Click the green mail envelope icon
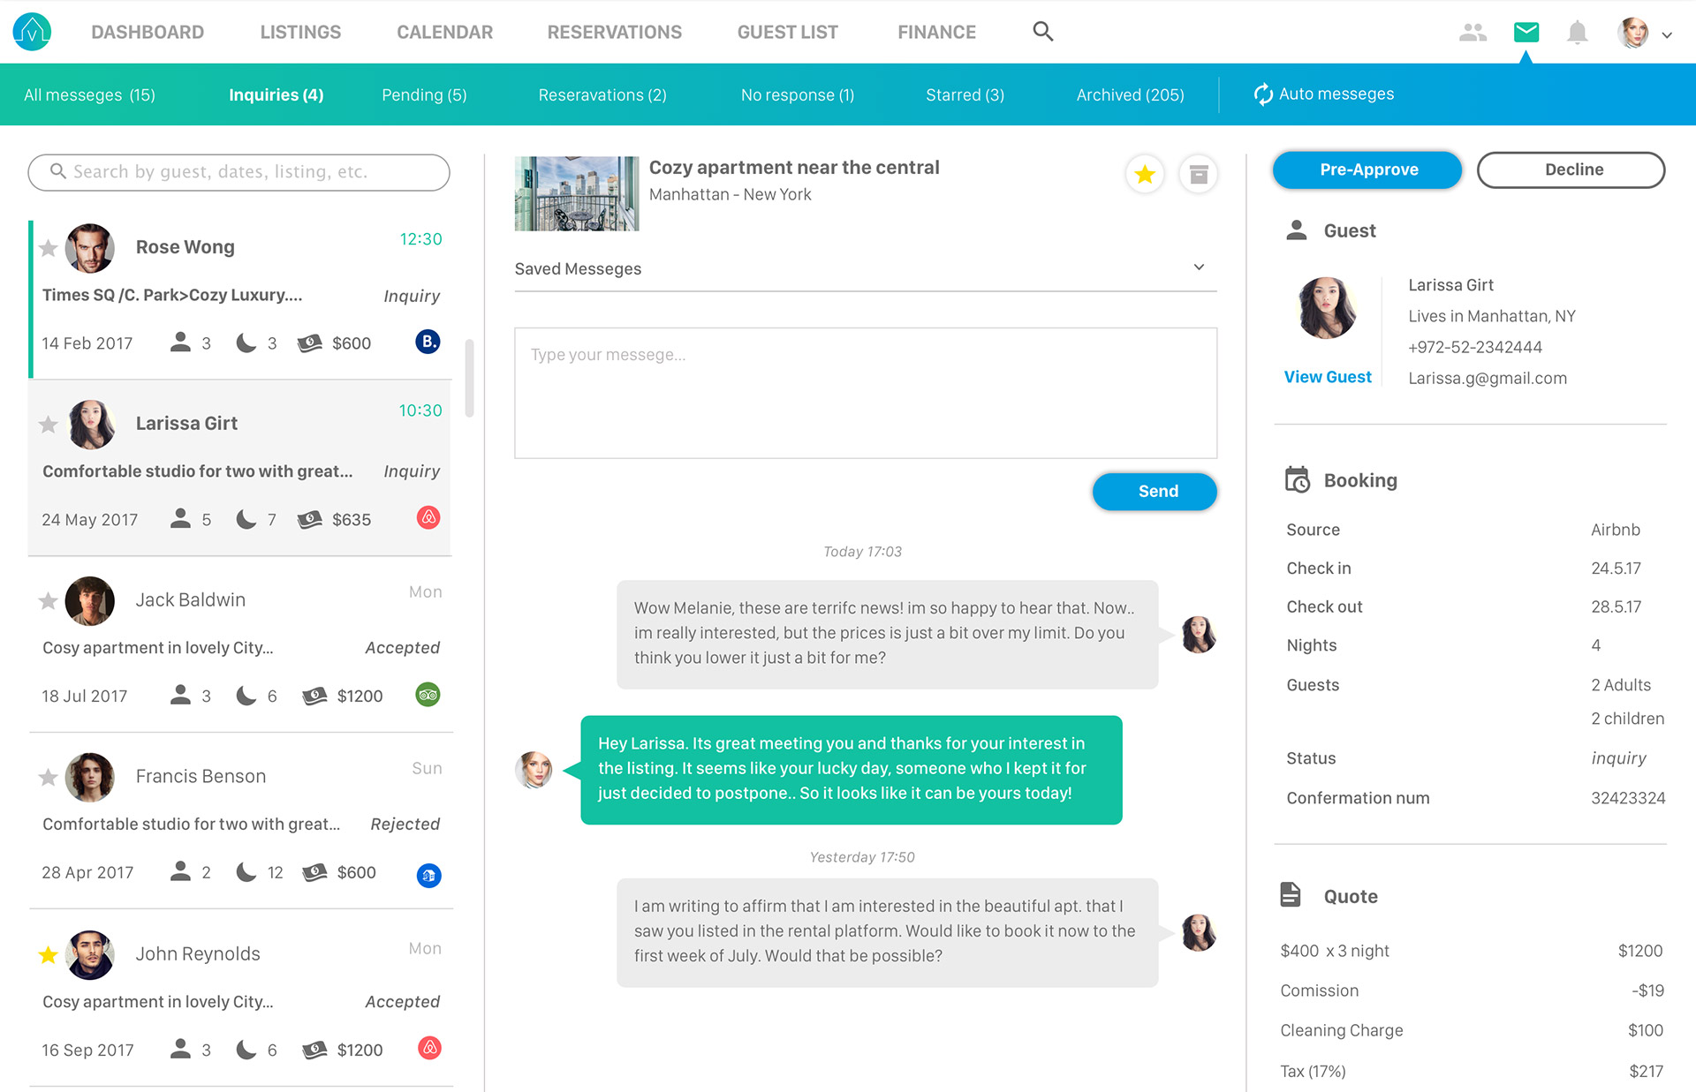 point(1526,33)
